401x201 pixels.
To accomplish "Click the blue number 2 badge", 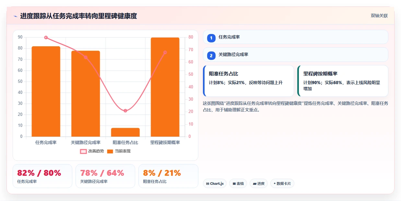I will pyautogui.click(x=211, y=56).
